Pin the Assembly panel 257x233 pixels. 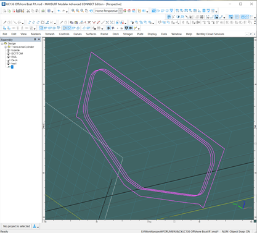(35, 40)
